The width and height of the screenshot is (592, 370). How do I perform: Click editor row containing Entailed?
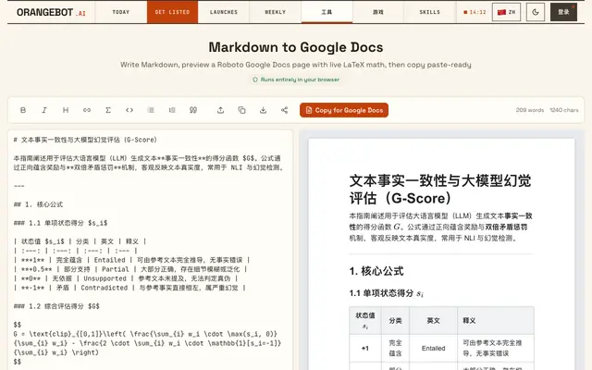pyautogui.click(x=131, y=260)
